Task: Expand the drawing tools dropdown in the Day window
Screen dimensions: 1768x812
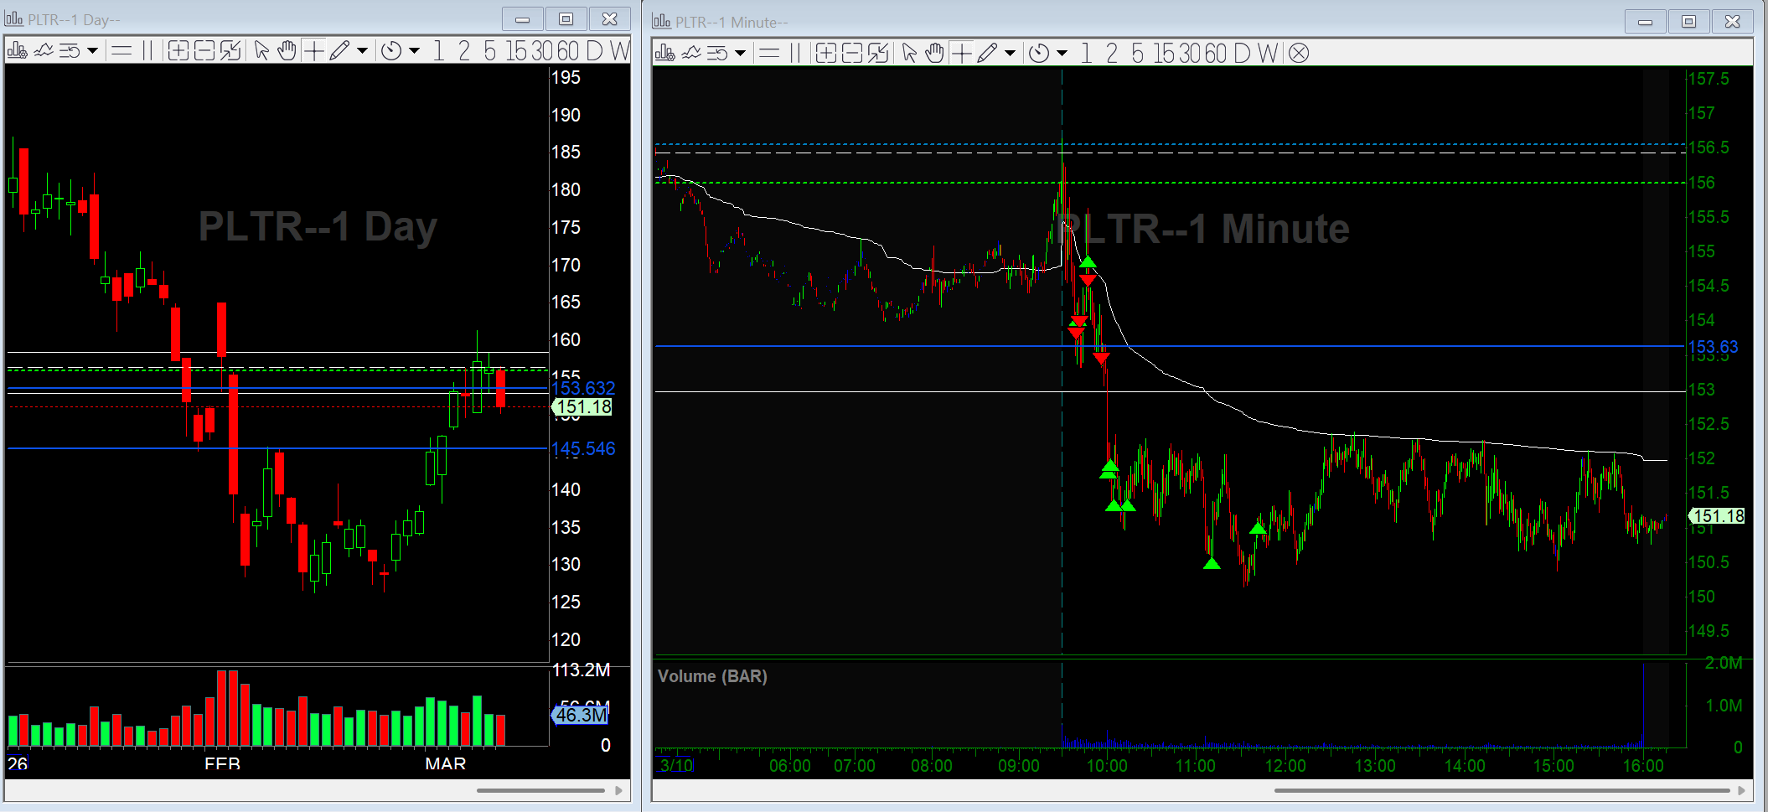Action: click(x=362, y=51)
